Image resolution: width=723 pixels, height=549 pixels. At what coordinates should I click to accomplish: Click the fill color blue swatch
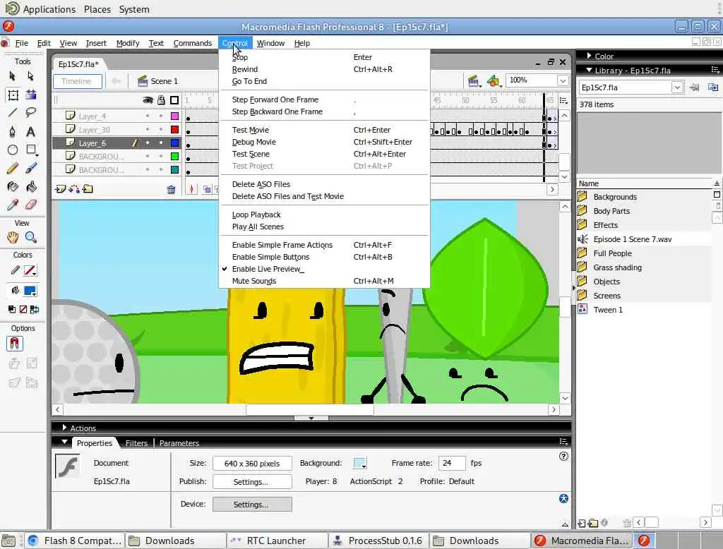[30, 291]
